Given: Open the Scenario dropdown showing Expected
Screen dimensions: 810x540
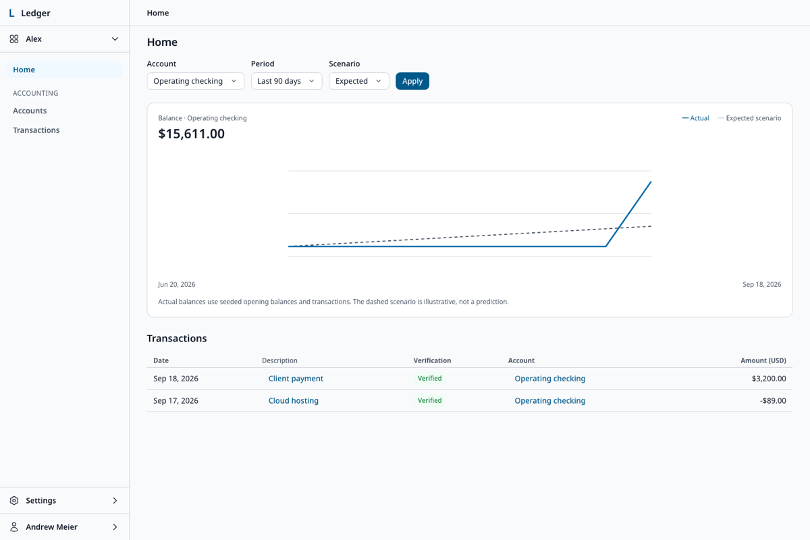Looking at the screenshot, I should [x=359, y=81].
